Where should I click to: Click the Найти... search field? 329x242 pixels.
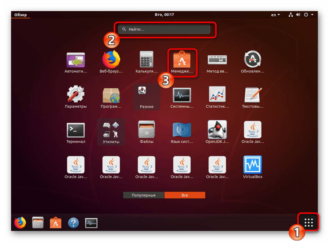164,29
